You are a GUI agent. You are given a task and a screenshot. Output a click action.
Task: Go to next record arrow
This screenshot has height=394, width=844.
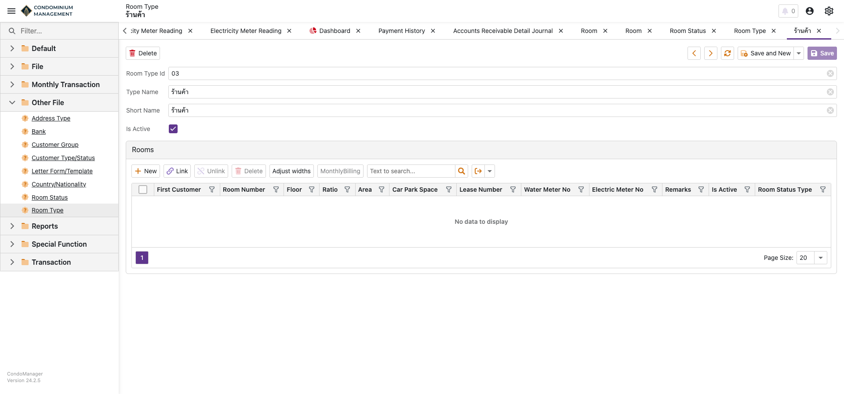click(x=711, y=53)
